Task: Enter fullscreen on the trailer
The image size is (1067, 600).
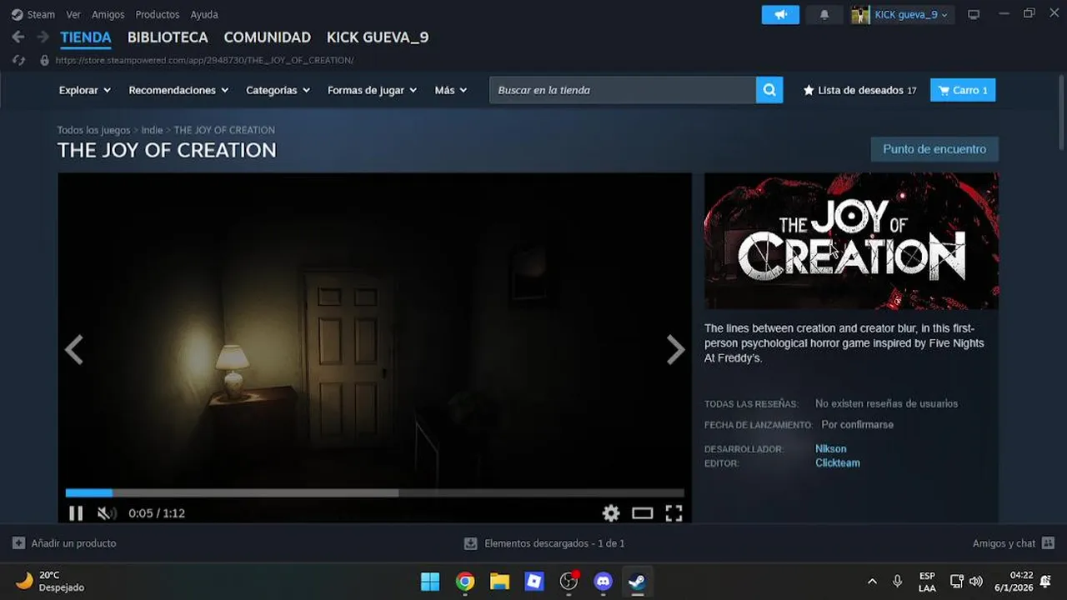Action: pyautogui.click(x=674, y=513)
